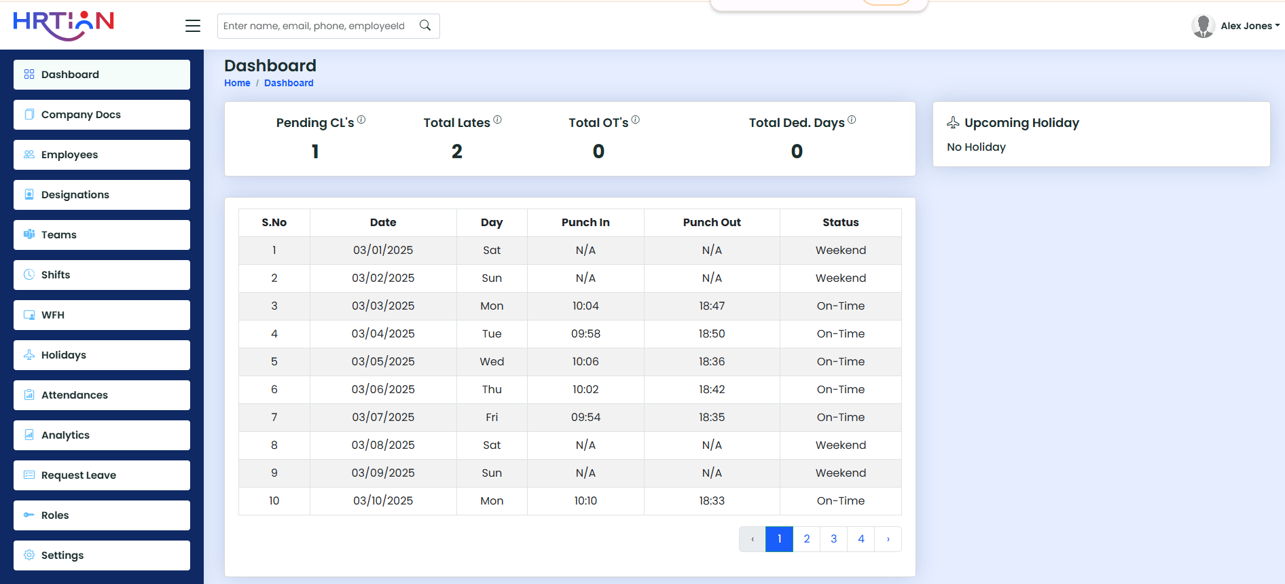
Task: Click the previous page arrow
Action: [753, 539]
